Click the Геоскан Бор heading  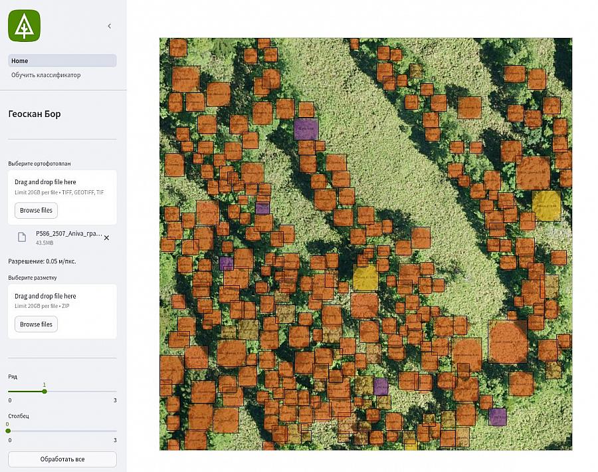tap(35, 114)
